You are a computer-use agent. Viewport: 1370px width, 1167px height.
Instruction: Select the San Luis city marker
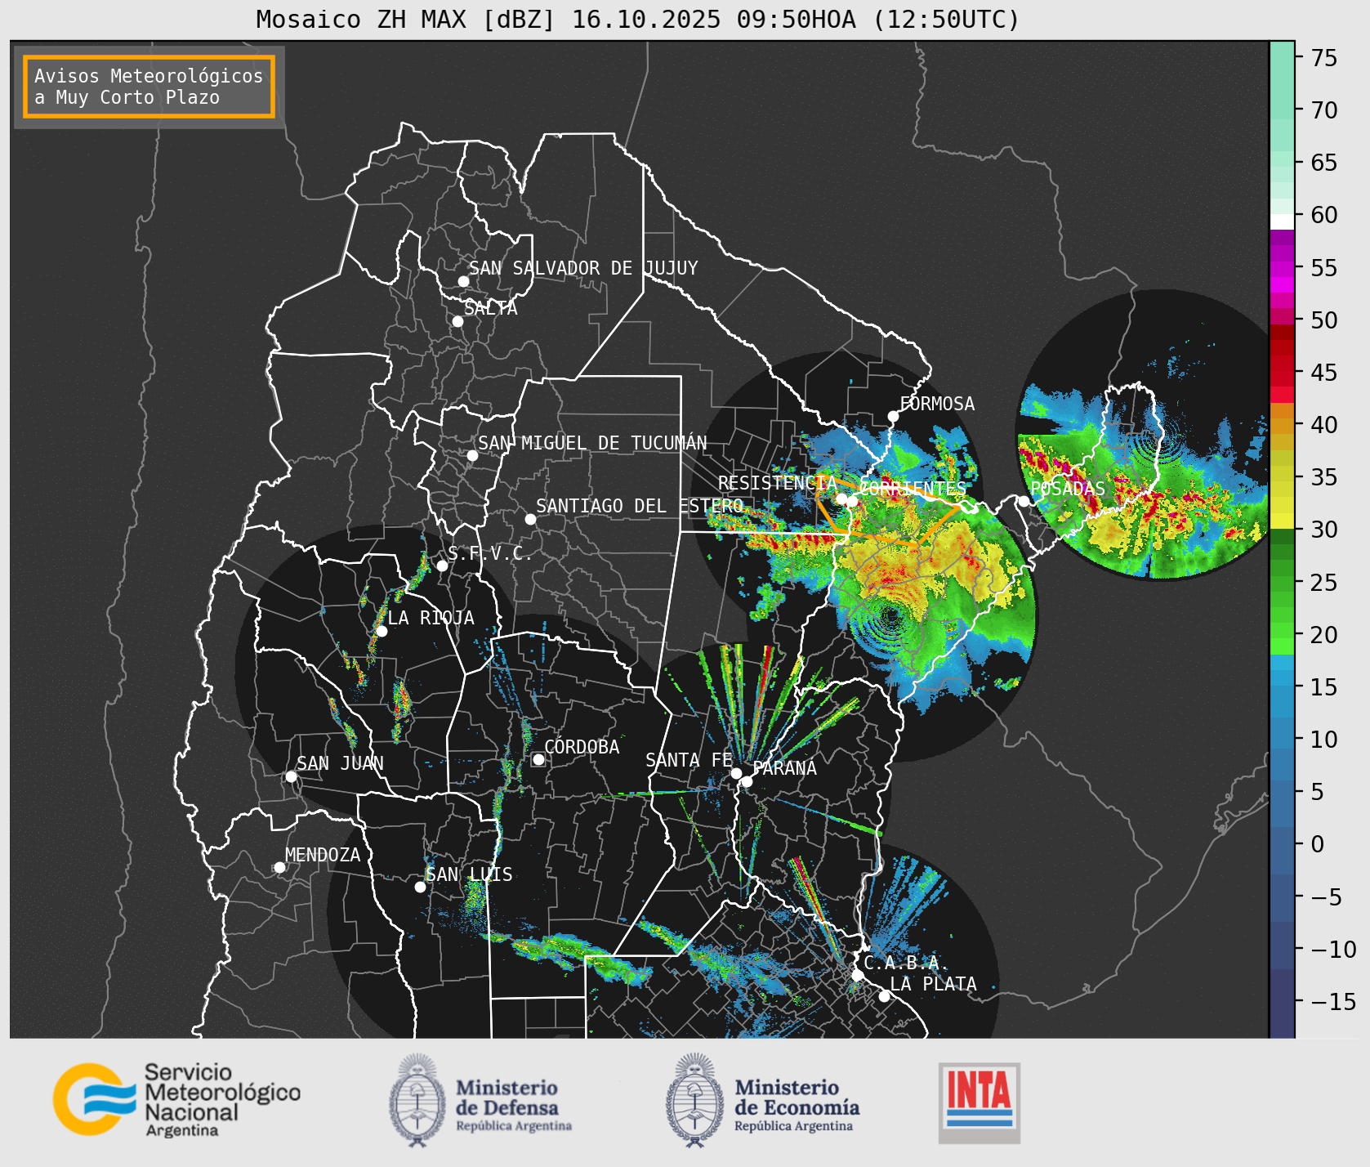[420, 887]
